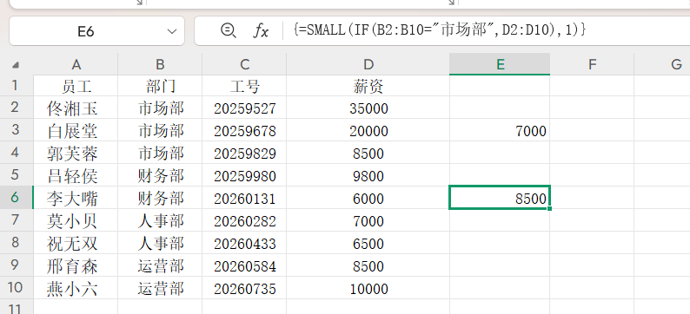Select row 1 header
Image resolution: width=690 pixels, height=314 pixels.
[x=17, y=86]
